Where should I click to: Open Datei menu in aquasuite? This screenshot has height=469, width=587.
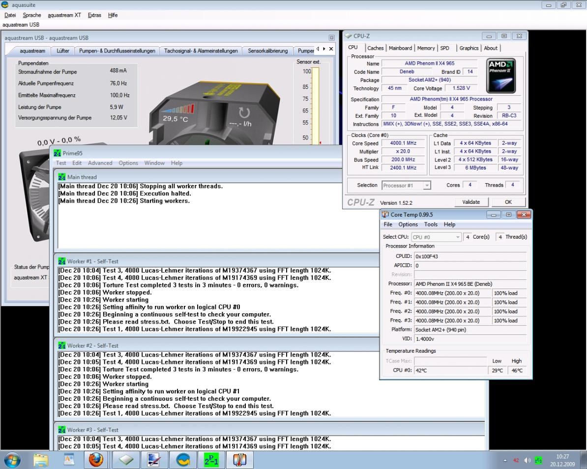point(10,15)
